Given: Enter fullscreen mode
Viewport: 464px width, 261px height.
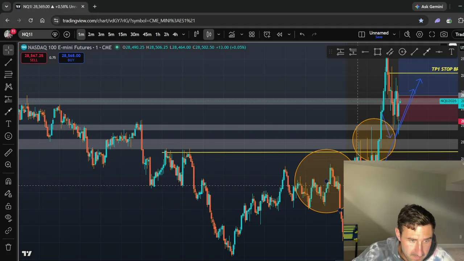Looking at the screenshot, I should [432, 34].
